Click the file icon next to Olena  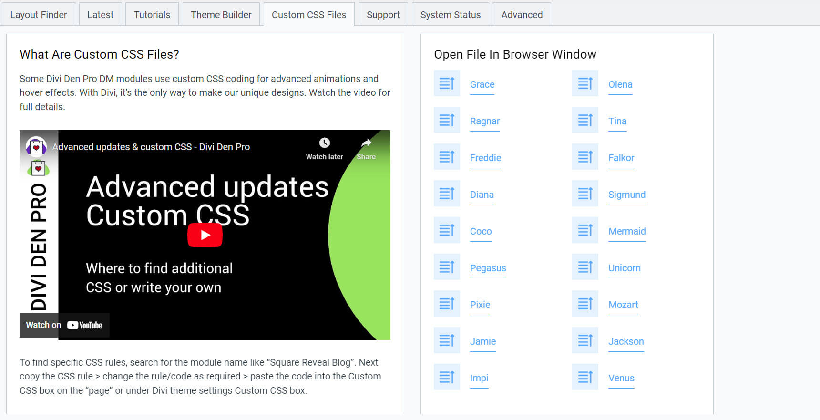[x=585, y=83]
